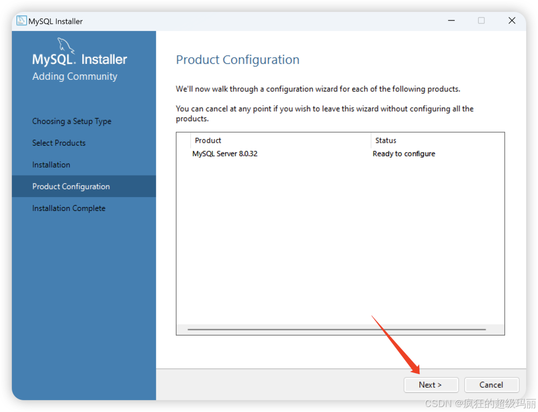The image size is (538, 412).
Task: Open Installation Complete sidebar step
Action: pos(69,208)
